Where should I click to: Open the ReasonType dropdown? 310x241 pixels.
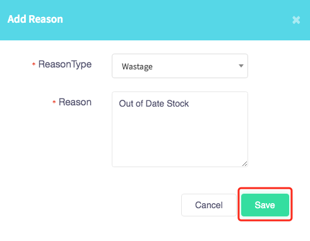coord(180,66)
